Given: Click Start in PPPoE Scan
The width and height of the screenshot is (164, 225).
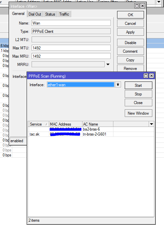Looking at the screenshot, I should [138, 85].
